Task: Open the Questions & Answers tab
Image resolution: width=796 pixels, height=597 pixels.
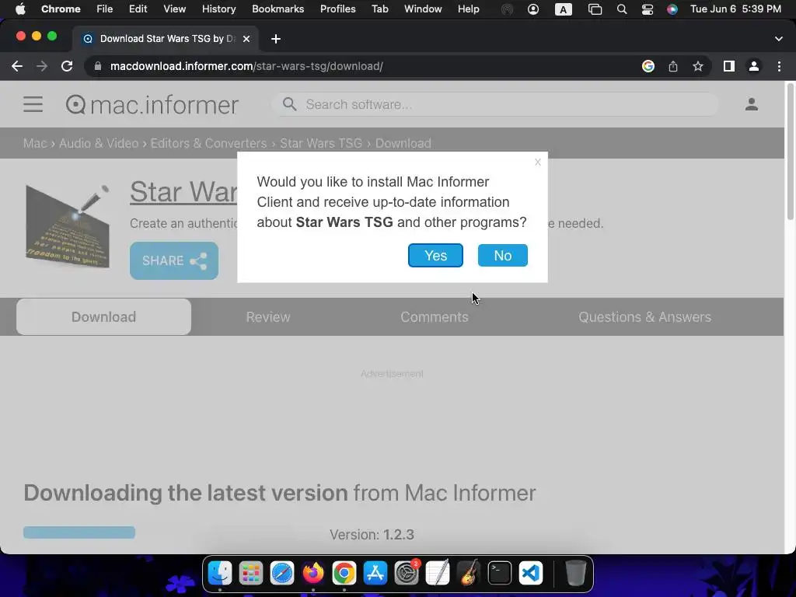Action: [x=644, y=317]
